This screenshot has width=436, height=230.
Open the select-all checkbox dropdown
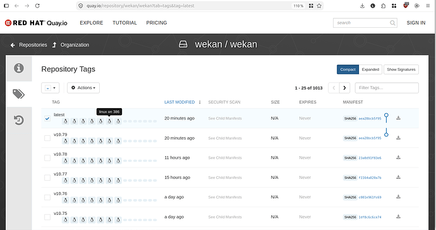51,88
